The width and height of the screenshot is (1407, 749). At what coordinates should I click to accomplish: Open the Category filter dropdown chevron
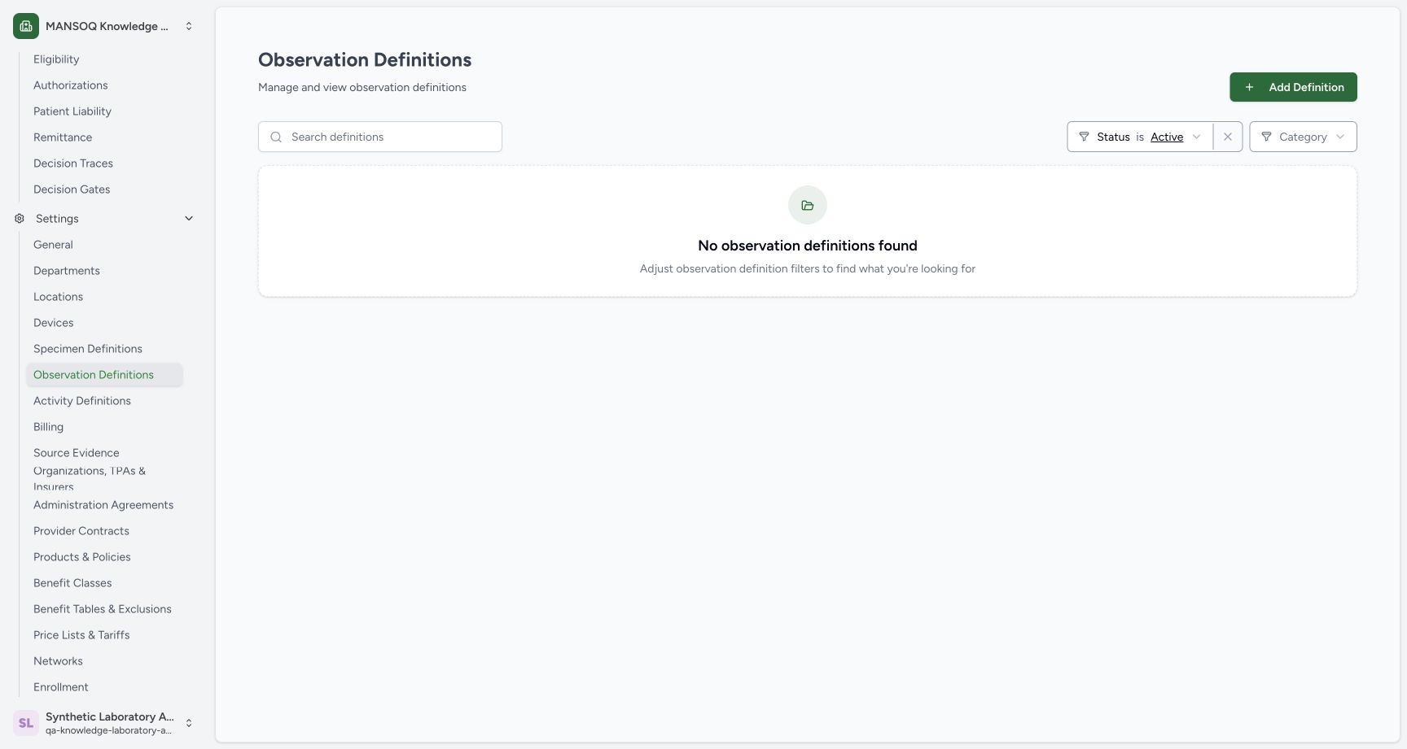[x=1340, y=137]
